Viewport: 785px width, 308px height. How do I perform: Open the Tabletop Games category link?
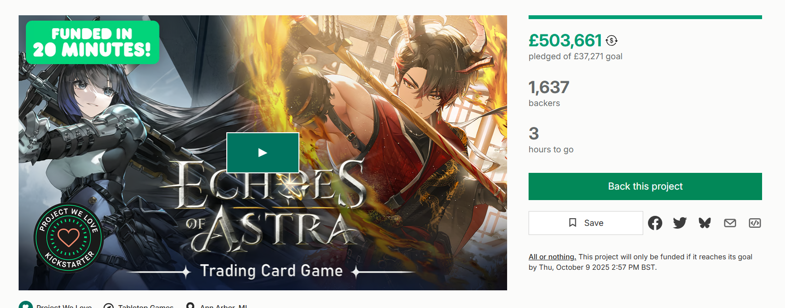pyautogui.click(x=145, y=306)
